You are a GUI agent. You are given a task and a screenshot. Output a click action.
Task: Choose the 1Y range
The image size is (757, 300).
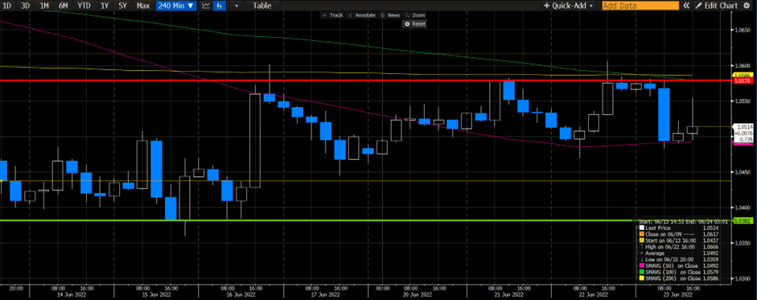(x=104, y=6)
